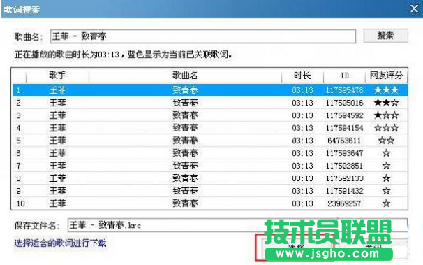Sort results by ID column header

tap(345, 76)
